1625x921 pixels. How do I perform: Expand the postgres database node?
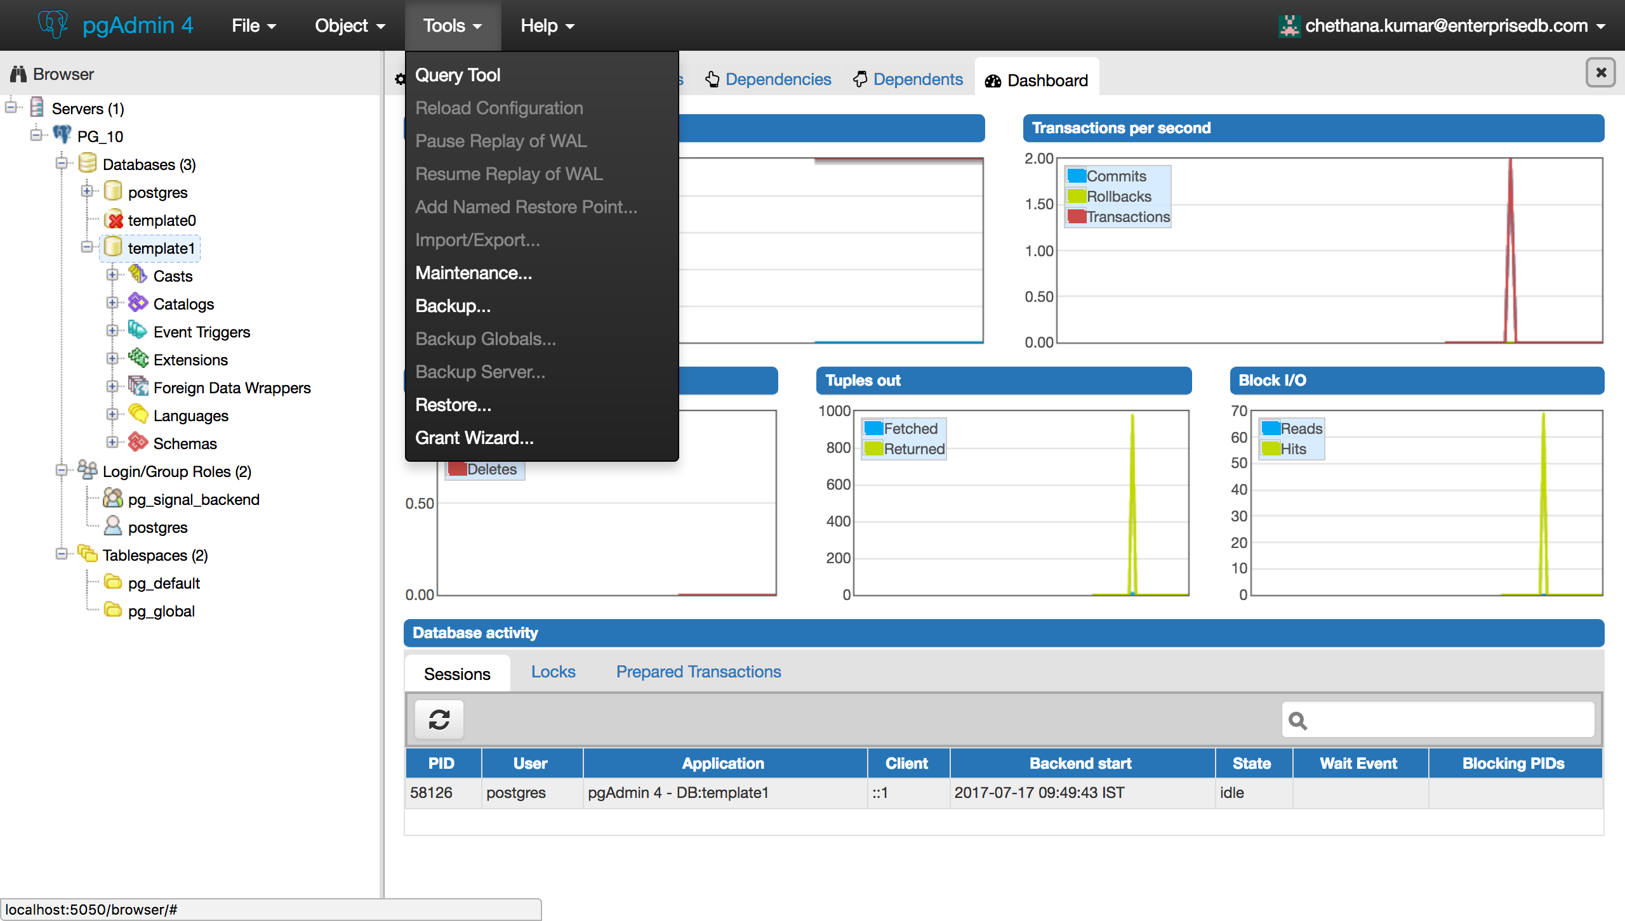click(x=87, y=192)
